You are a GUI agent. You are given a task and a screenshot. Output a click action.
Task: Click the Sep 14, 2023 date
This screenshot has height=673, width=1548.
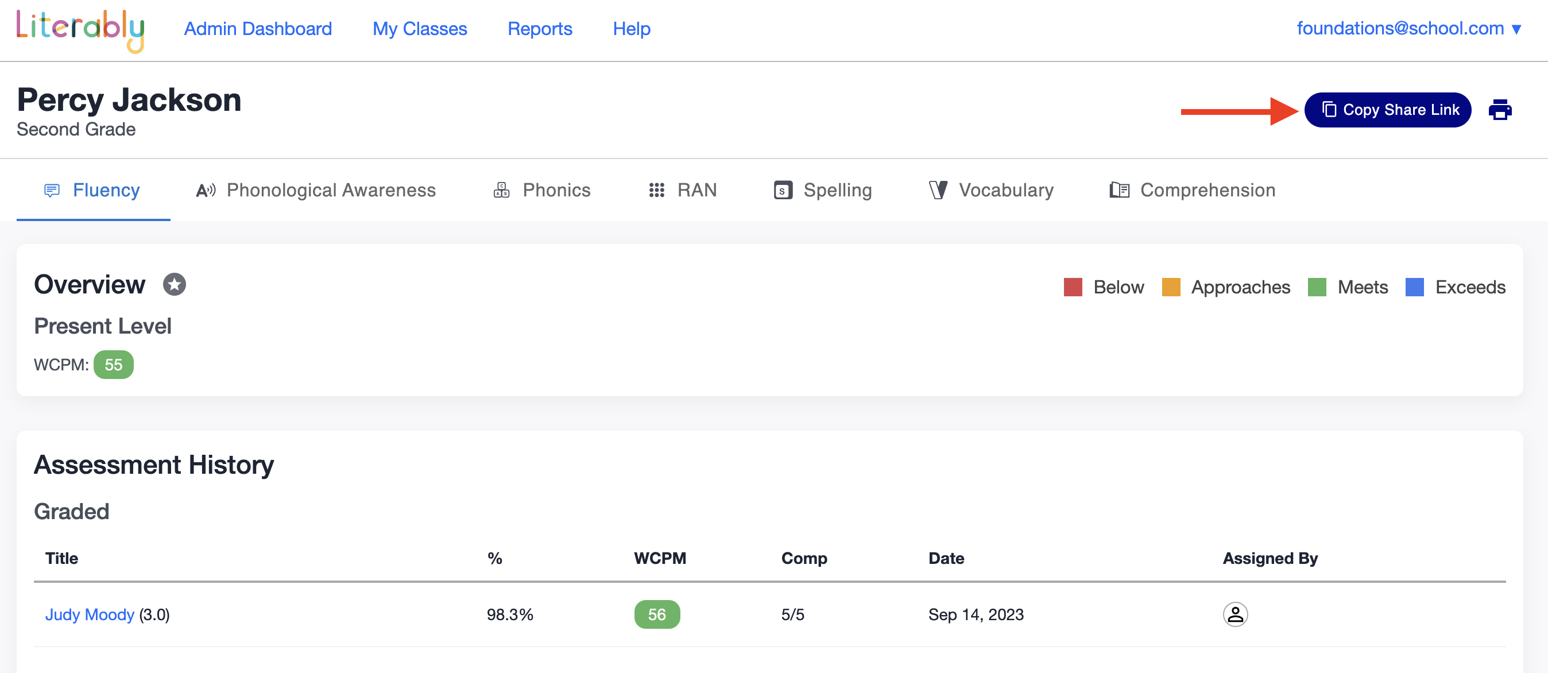click(x=976, y=614)
